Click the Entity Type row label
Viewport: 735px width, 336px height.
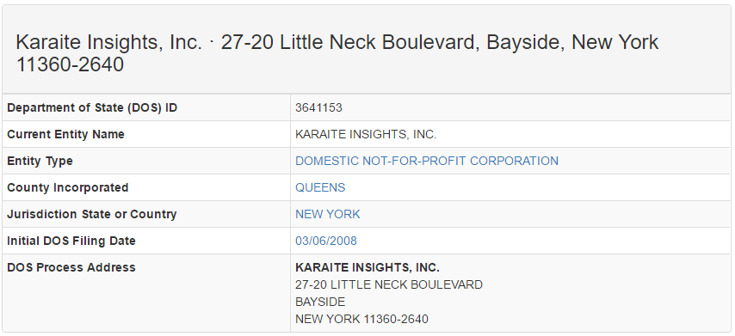tap(40, 161)
